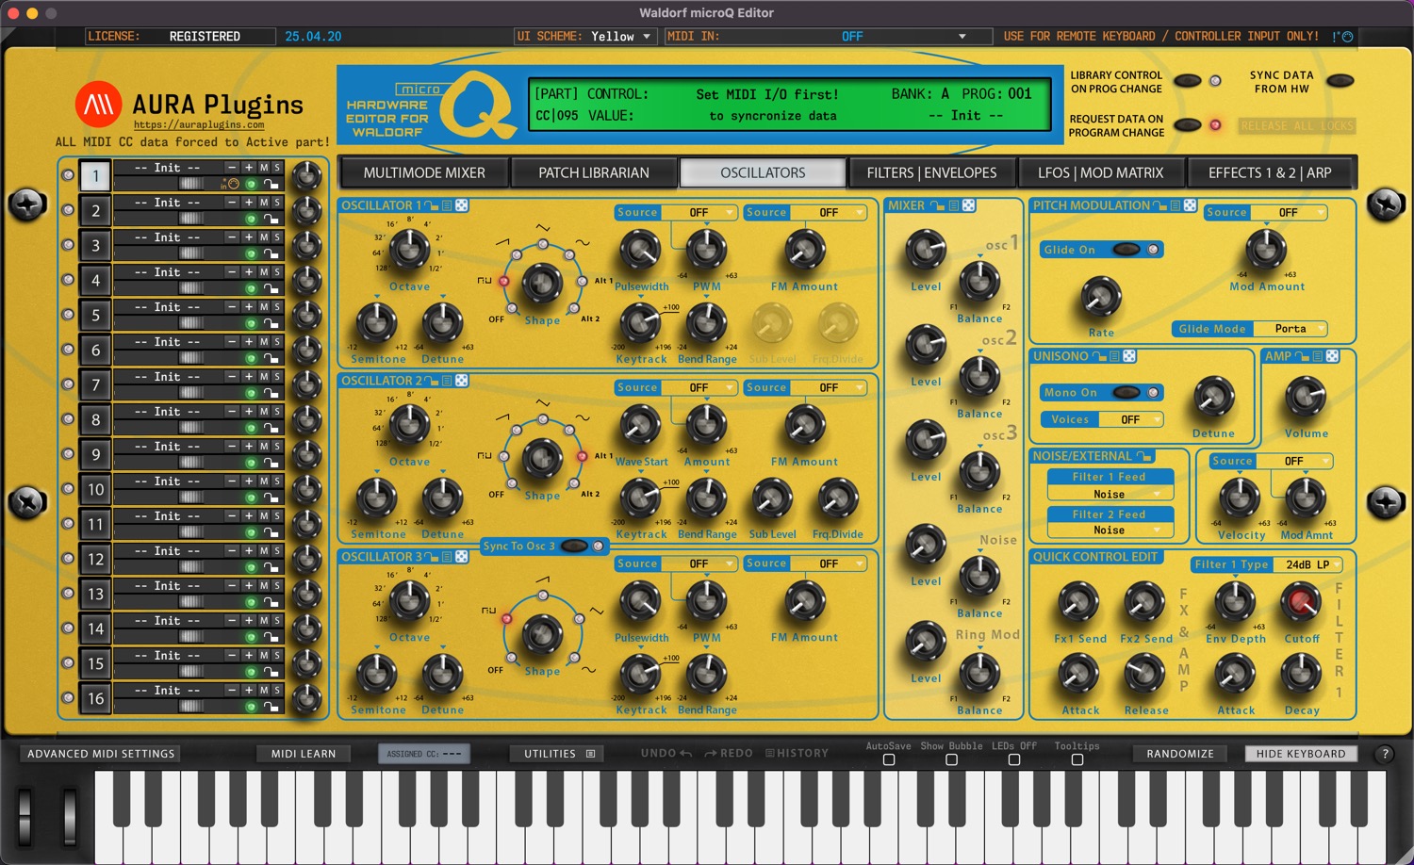Click the Amp section lock icon
The width and height of the screenshot is (1414, 865).
[x=1303, y=356]
